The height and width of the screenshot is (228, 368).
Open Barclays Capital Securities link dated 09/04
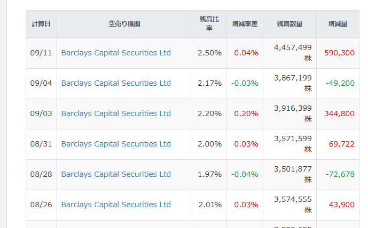[116, 83]
